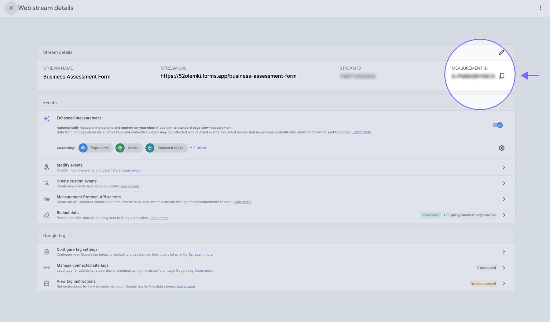The width and height of the screenshot is (550, 322).
Task: Expand Measurement Protocol API secrets chevron
Action: click(x=504, y=199)
